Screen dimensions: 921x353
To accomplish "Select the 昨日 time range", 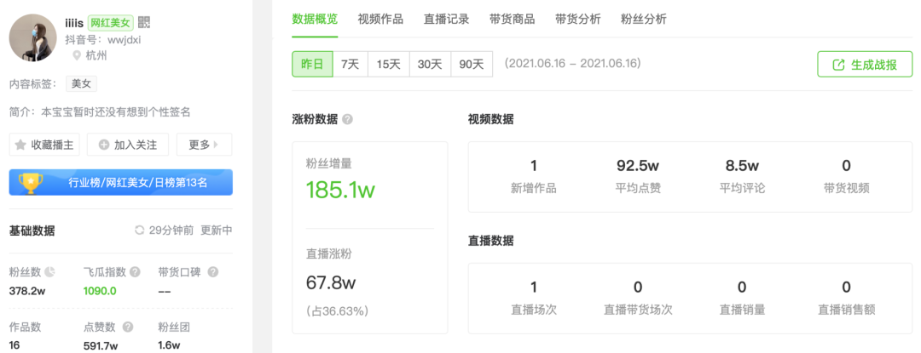I will pyautogui.click(x=312, y=64).
